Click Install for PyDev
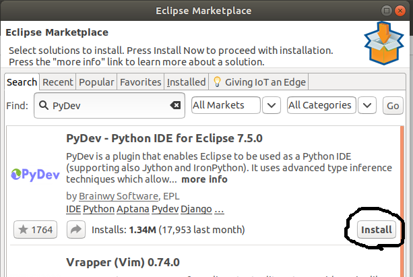Viewport: 413px width, 277px height. (377, 230)
